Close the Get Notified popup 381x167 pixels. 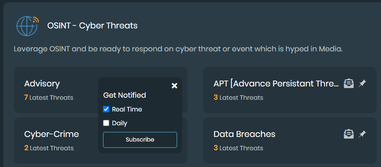tap(175, 86)
